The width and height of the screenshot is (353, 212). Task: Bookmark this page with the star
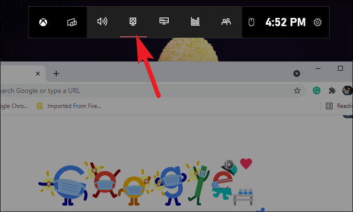click(297, 91)
